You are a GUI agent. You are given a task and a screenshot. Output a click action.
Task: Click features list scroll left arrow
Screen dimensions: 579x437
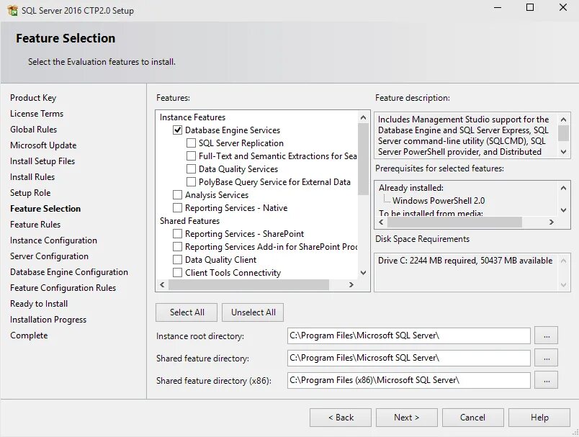pos(162,284)
